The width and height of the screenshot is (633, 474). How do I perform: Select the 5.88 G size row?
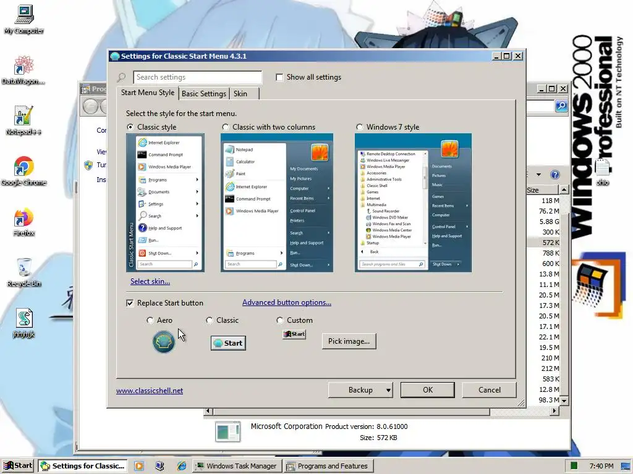click(x=543, y=222)
